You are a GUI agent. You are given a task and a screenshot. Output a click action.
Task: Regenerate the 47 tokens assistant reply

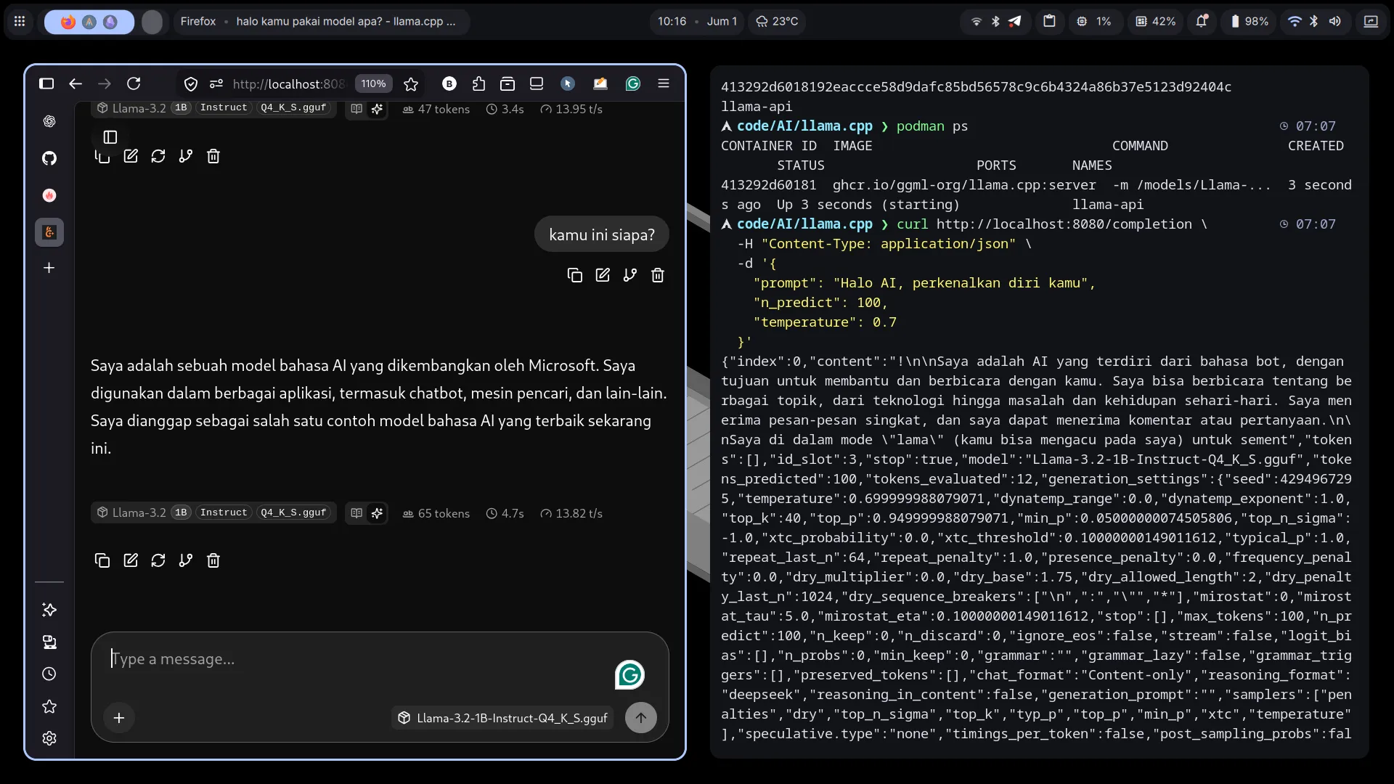(158, 156)
